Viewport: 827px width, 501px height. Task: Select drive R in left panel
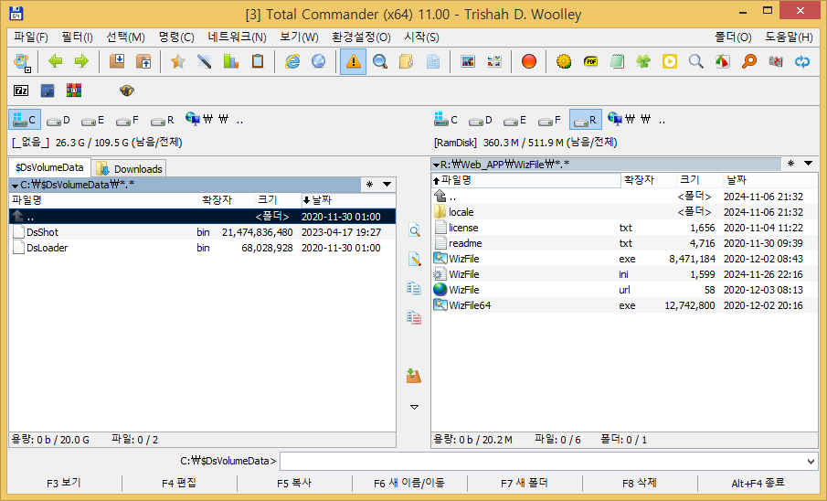tap(163, 121)
